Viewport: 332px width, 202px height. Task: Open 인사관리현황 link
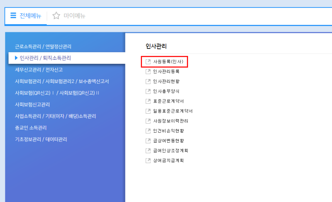pos(166,81)
